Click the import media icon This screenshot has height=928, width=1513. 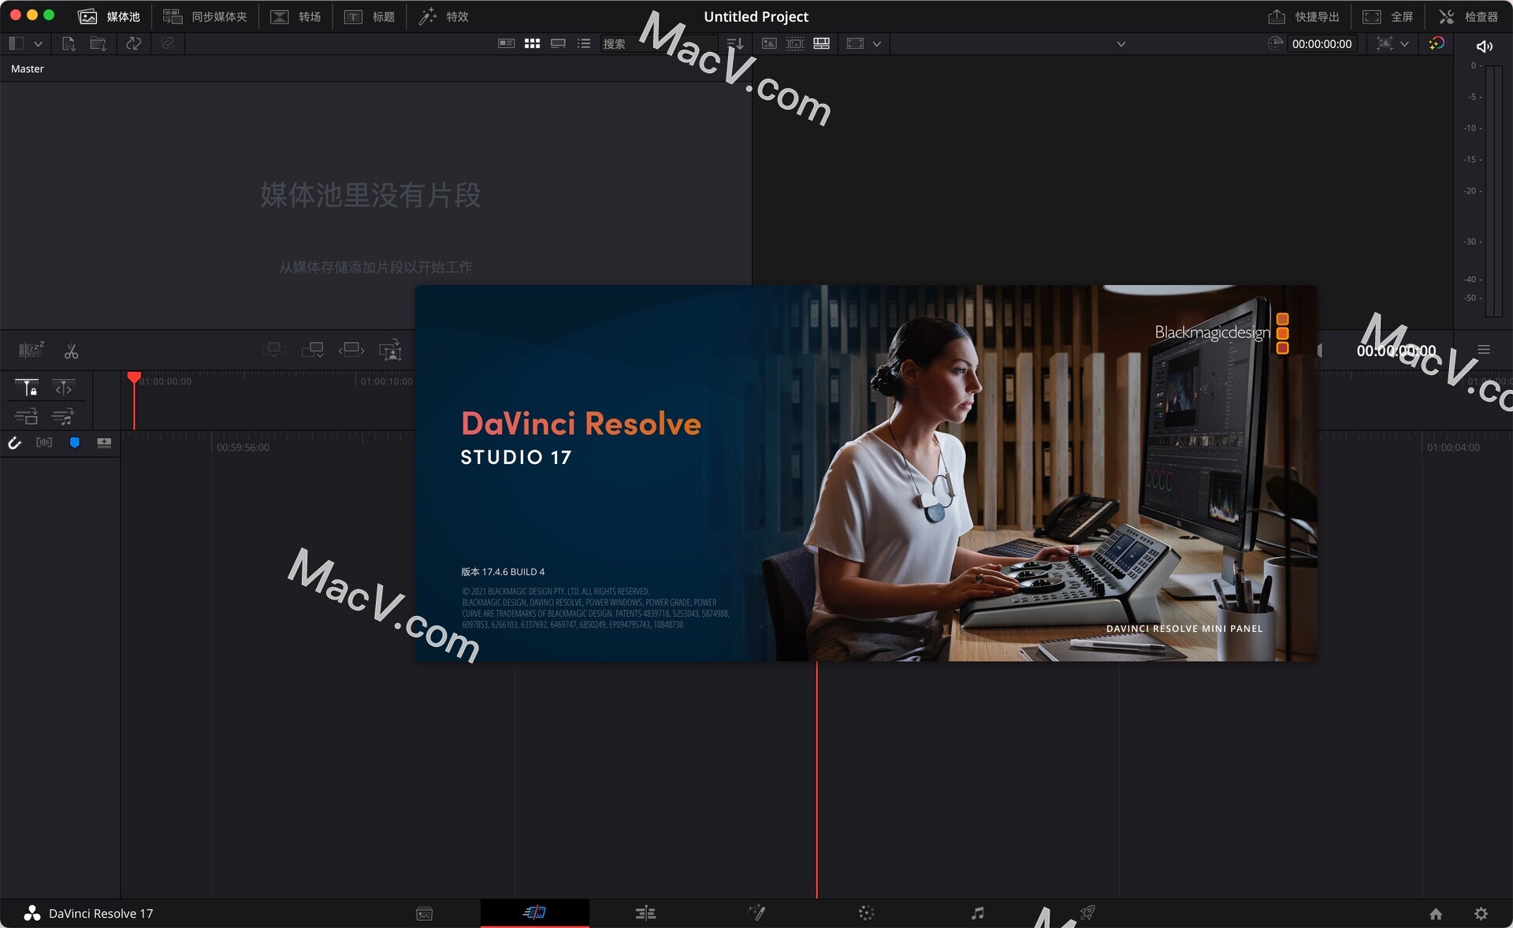[69, 43]
